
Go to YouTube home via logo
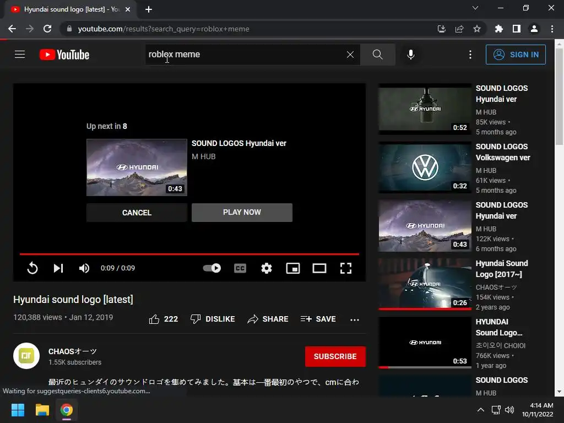[x=64, y=55]
